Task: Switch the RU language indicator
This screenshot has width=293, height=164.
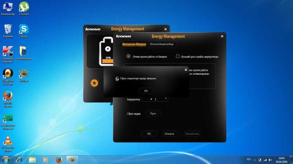Action: [249, 159]
